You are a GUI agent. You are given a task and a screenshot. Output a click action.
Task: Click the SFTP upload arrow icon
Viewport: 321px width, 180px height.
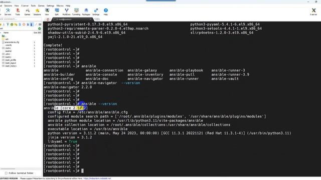[x=8, y=24]
